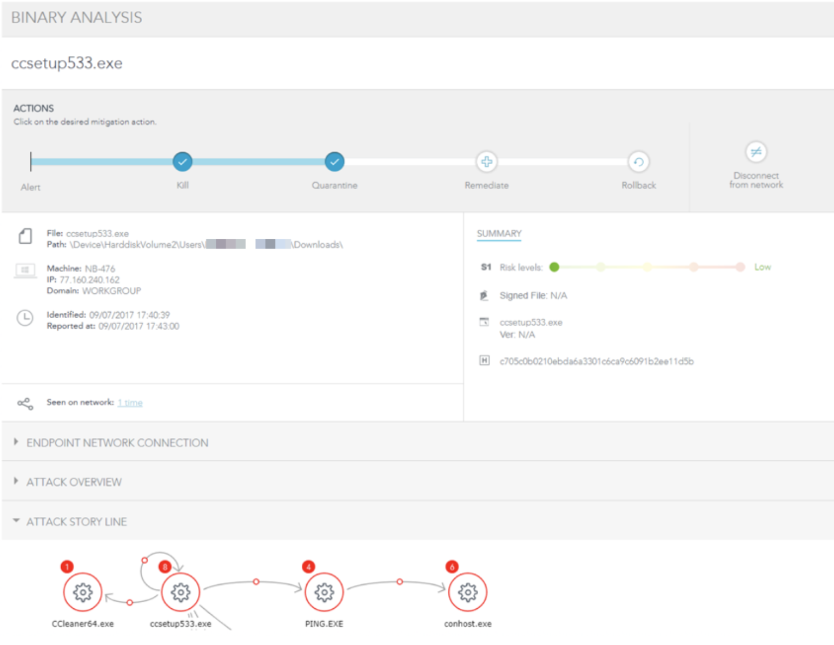Image resolution: width=834 pixels, height=645 pixels.
Task: Click the hash icon next to file hash
Action: 484,361
